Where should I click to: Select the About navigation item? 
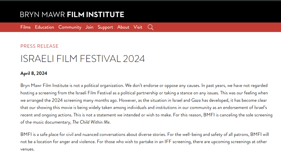[x=123, y=27]
